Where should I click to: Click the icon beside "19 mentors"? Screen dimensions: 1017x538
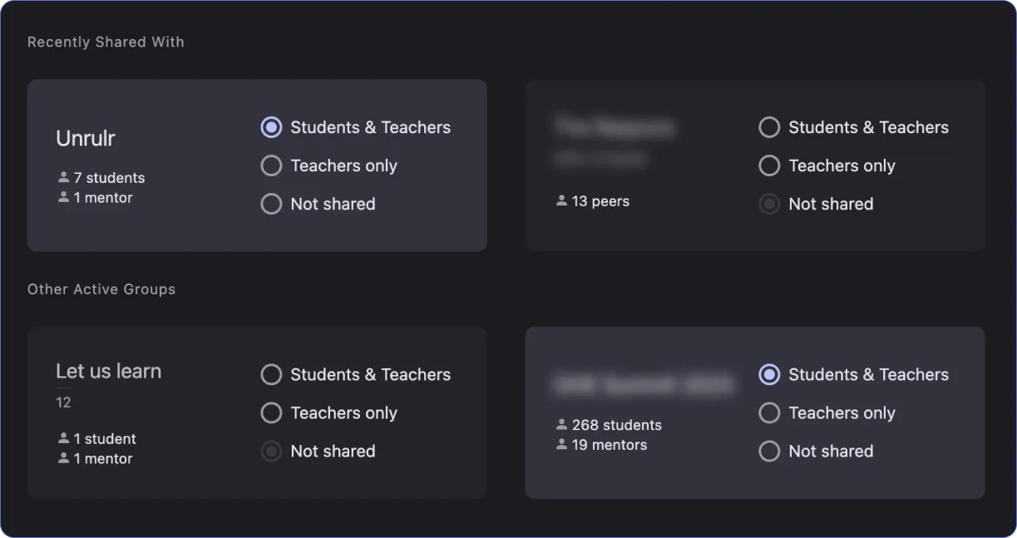click(x=560, y=444)
